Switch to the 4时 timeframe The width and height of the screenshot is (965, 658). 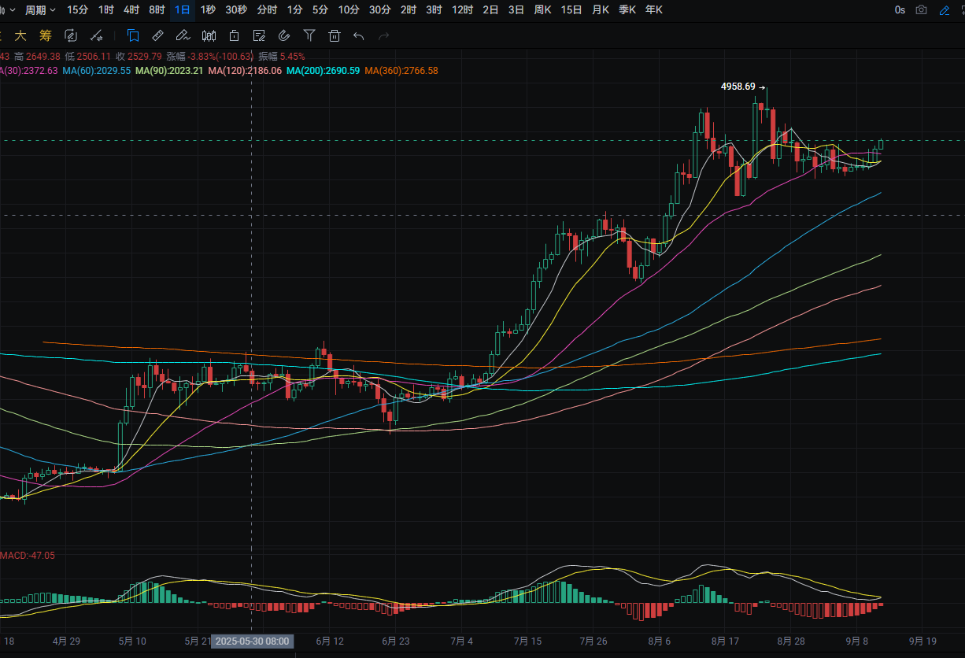131,10
